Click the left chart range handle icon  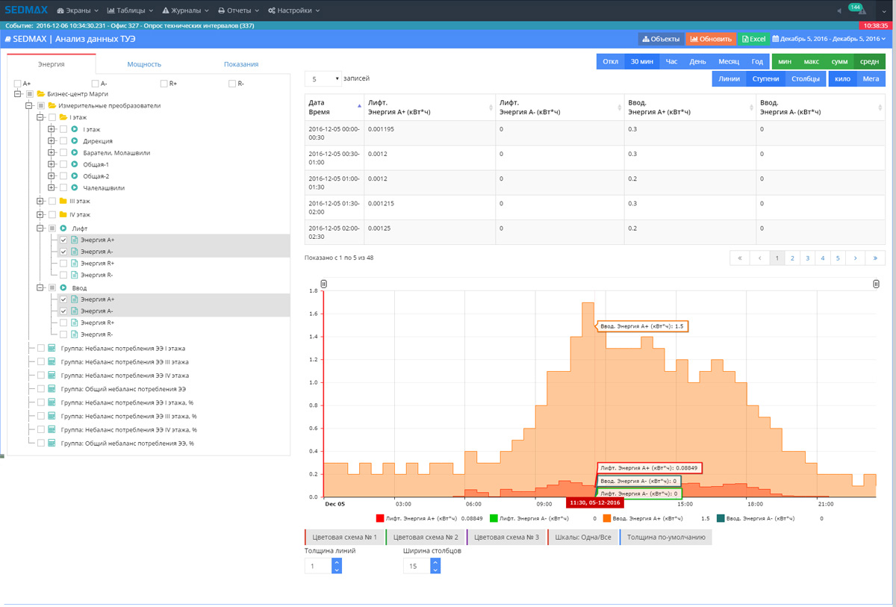[x=323, y=284]
